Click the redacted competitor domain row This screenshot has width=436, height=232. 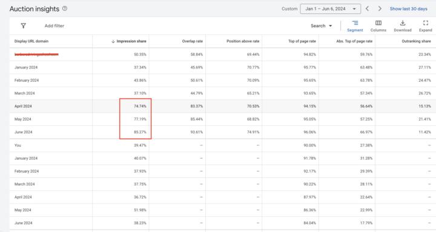36,55
